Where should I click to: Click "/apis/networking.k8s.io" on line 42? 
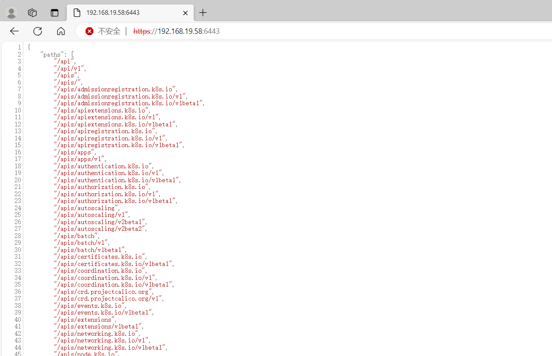click(x=96, y=334)
